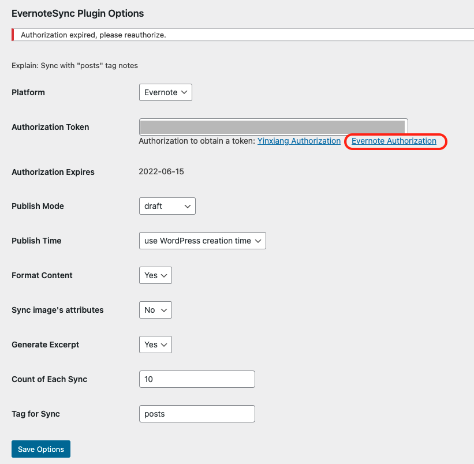Change the Format Content dropdown
This screenshot has height=464, width=474.
pos(155,275)
